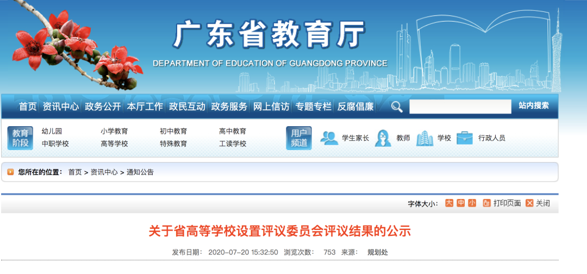Open the 政务公开 navigation menu
Image resolution: width=587 pixels, height=274 pixels.
pyautogui.click(x=103, y=107)
